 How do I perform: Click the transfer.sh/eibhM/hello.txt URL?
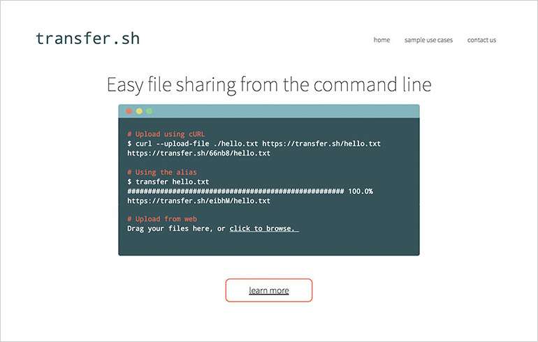pyautogui.click(x=198, y=200)
